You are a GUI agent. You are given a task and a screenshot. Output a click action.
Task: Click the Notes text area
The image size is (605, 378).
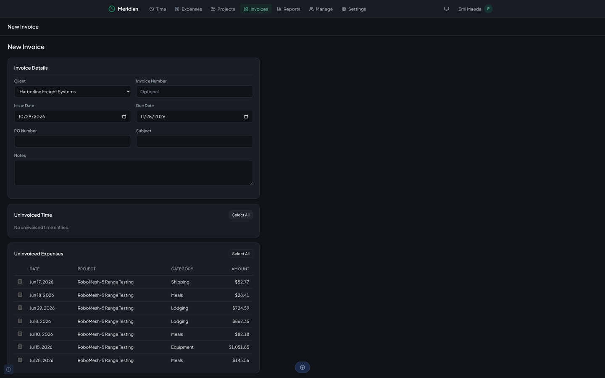(x=134, y=173)
